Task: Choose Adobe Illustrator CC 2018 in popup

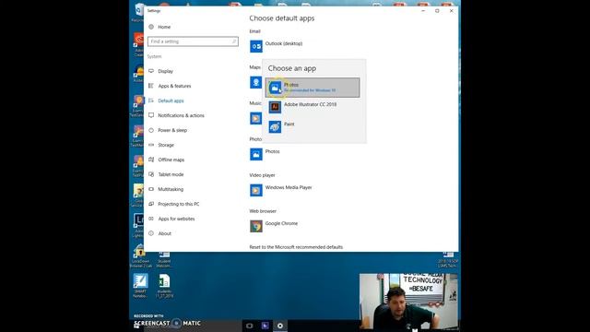Action: (313, 107)
